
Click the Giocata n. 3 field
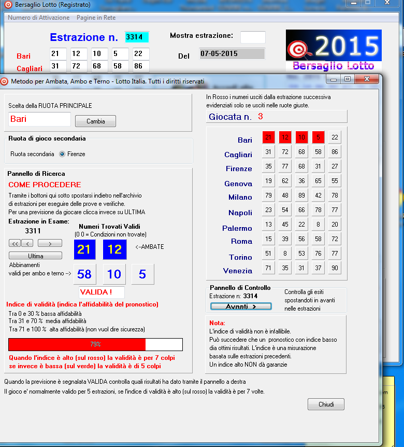point(277,117)
